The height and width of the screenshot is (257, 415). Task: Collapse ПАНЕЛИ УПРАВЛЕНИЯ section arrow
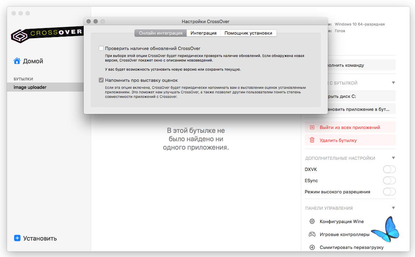393,208
